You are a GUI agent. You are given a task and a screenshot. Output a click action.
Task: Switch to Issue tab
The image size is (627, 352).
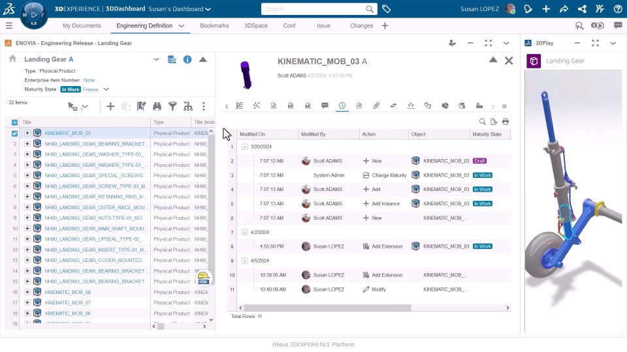point(323,25)
